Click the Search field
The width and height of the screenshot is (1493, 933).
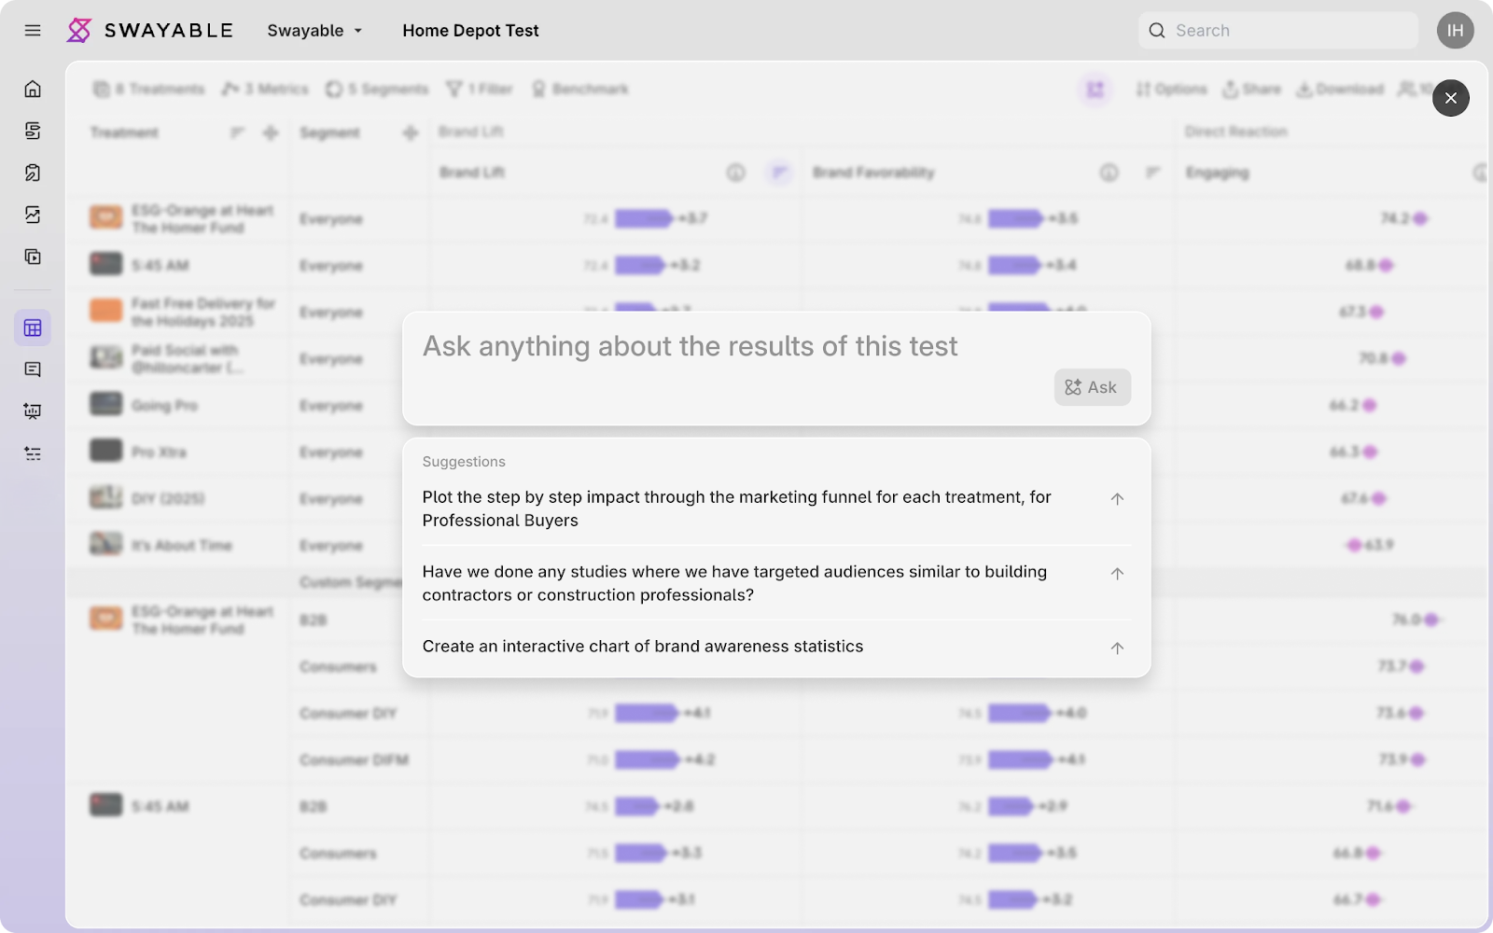1288,31
